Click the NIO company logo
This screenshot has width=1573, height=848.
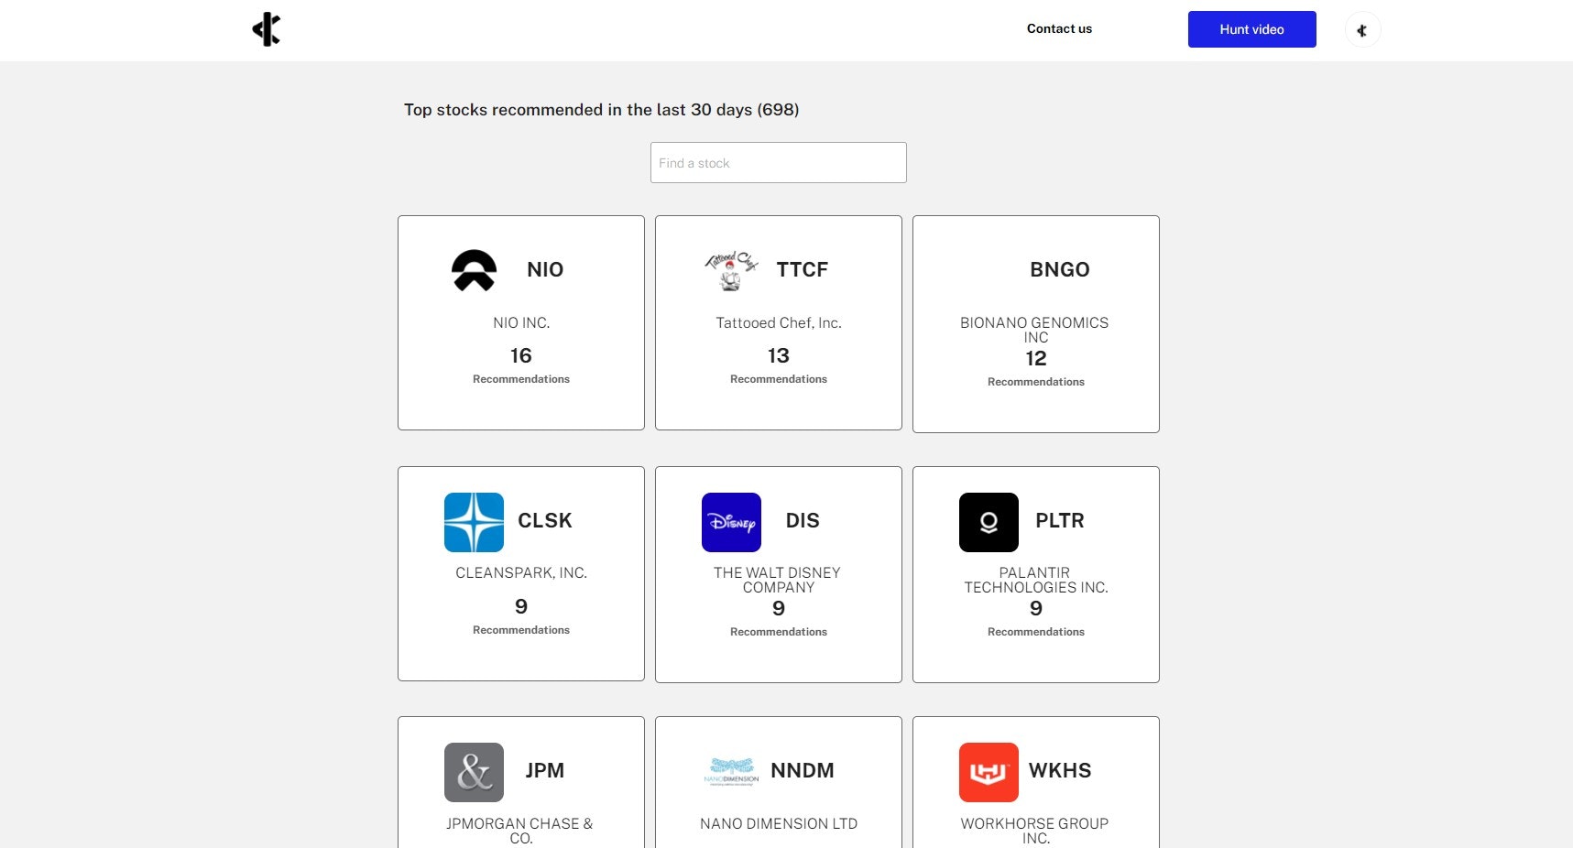(x=474, y=270)
